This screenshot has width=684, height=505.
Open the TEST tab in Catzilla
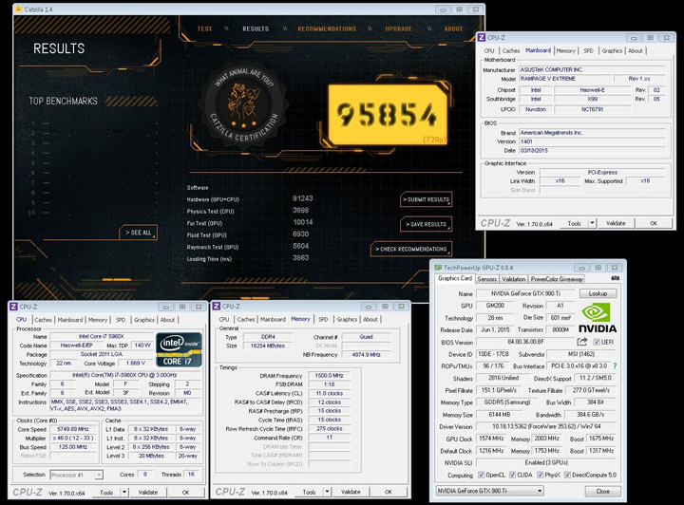(x=204, y=28)
